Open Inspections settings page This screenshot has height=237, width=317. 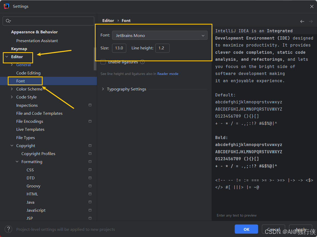[27, 105]
